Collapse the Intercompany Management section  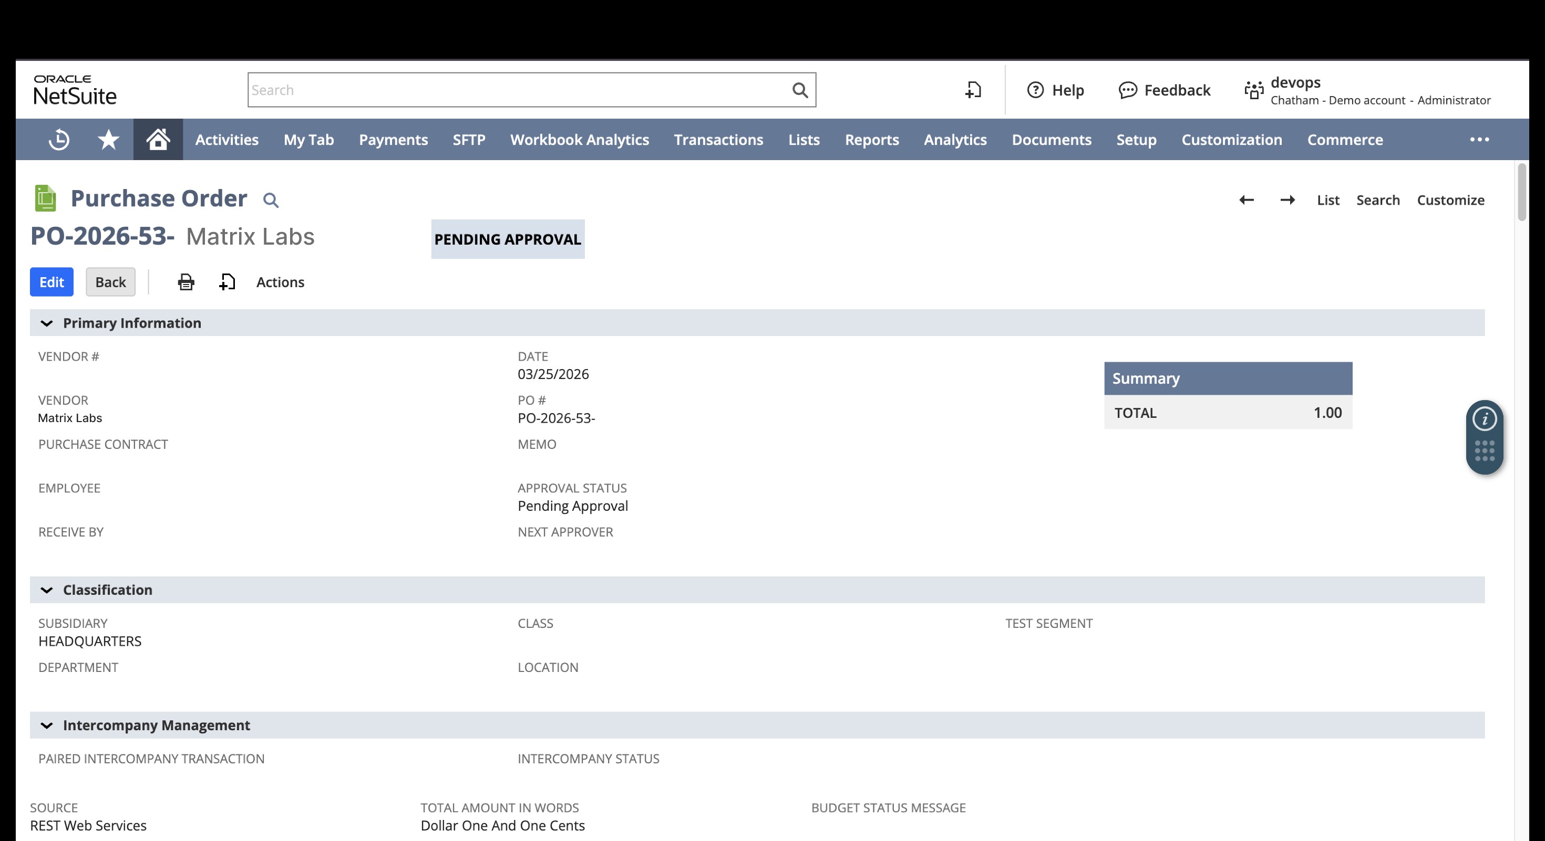tap(46, 726)
